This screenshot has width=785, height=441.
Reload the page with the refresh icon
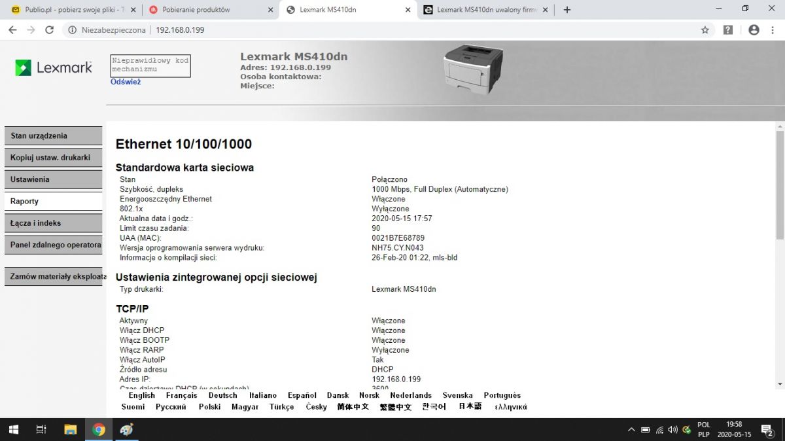49,30
